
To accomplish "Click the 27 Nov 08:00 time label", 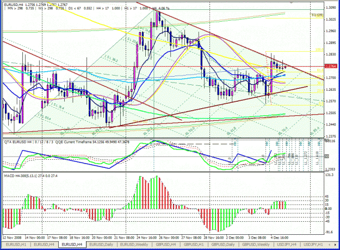I will pyautogui.click(x=191, y=237).
